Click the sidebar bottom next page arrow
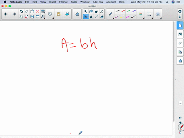 tap(180, 123)
